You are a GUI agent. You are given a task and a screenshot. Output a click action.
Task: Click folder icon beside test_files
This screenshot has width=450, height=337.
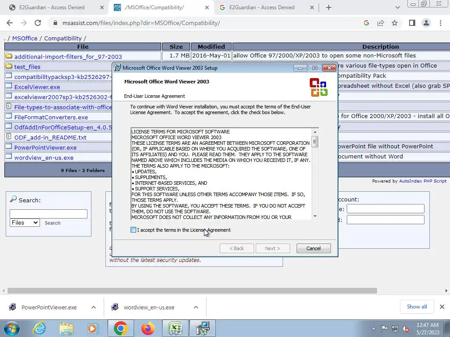coord(9,66)
